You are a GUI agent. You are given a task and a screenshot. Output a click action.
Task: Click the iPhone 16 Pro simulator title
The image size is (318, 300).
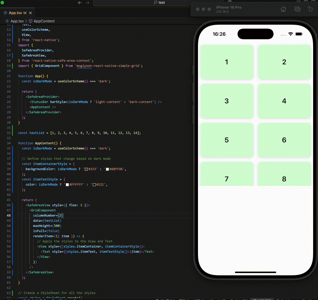(229, 7)
